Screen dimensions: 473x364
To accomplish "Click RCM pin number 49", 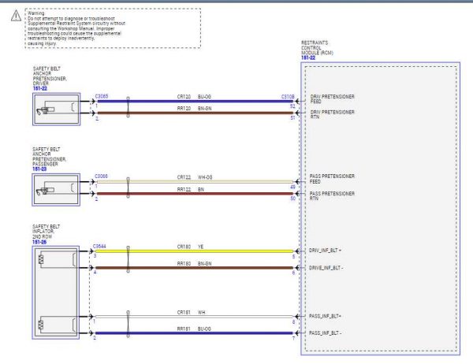I will [292, 187].
